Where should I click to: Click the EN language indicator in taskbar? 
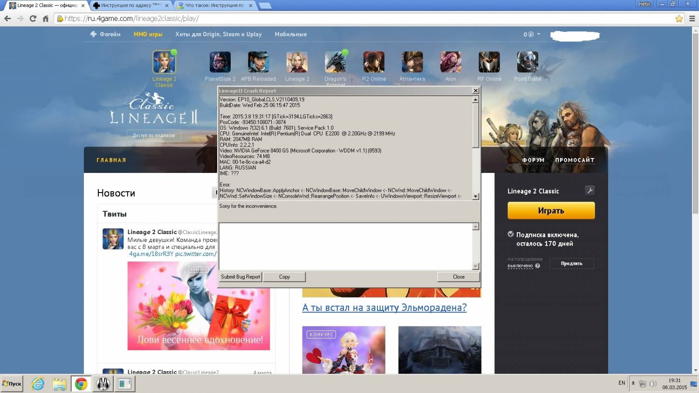click(x=622, y=383)
